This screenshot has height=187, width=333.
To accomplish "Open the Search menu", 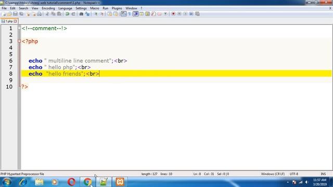I will coord(23,8).
